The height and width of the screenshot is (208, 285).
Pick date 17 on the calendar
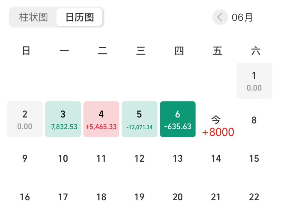63,197
